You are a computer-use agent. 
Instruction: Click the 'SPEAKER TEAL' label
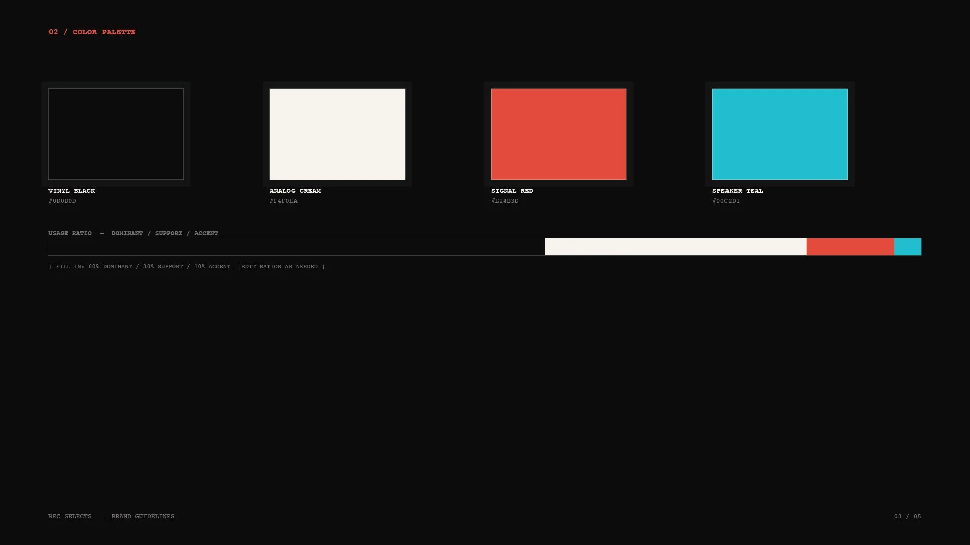[x=738, y=191]
